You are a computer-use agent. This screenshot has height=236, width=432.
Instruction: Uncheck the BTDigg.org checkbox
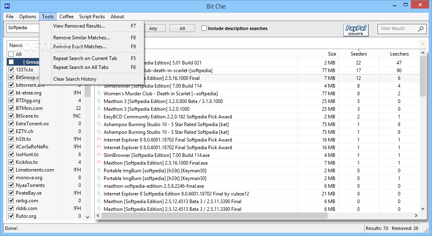tap(11, 101)
